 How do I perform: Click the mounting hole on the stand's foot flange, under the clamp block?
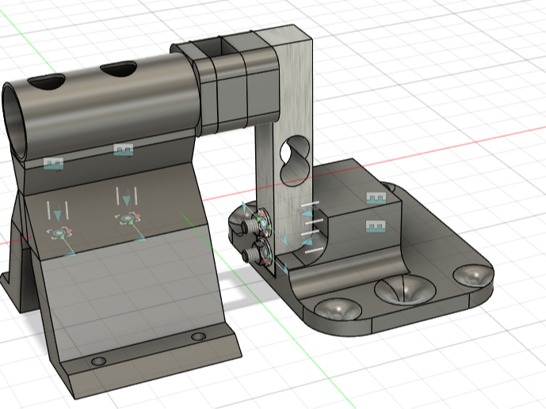(x=198, y=336)
